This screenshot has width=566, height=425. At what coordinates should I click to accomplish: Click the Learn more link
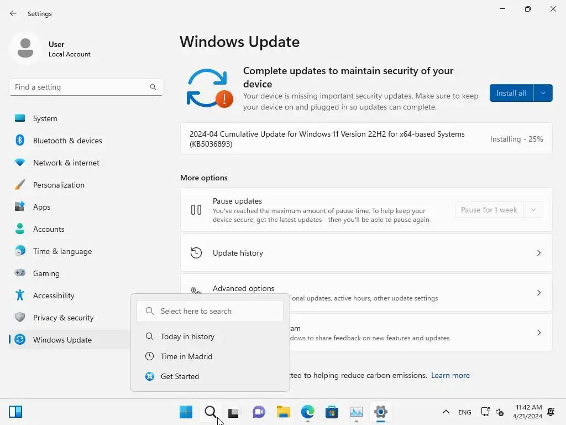click(x=450, y=376)
